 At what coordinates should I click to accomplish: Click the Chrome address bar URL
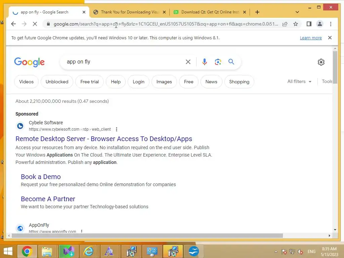coord(166,24)
